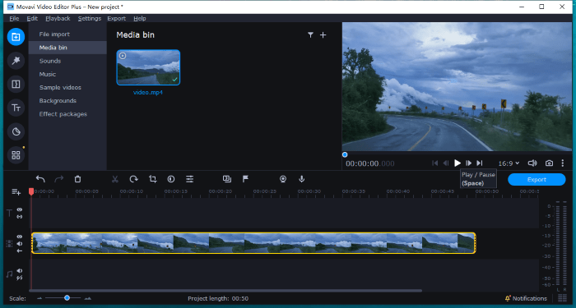Click the timeline Scale slider handle
576x308 pixels.
pos(67,298)
